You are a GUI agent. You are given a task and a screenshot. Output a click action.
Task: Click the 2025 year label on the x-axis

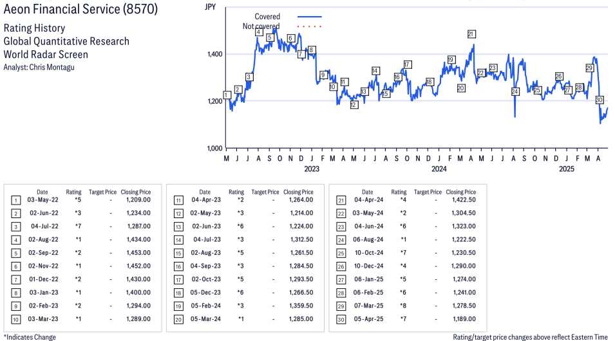click(x=566, y=169)
